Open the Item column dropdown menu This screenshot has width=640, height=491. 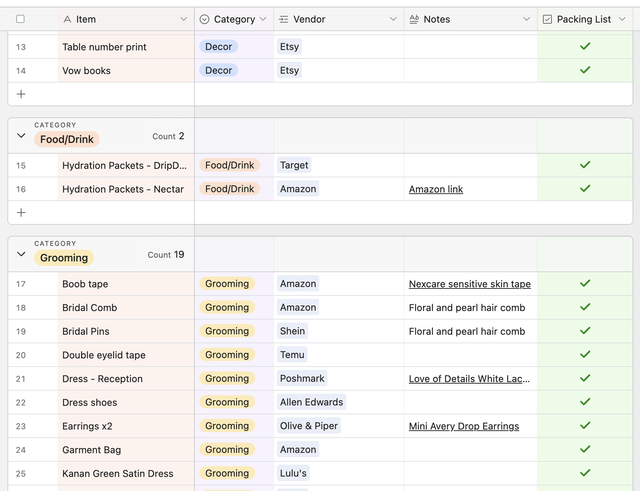[x=183, y=19]
